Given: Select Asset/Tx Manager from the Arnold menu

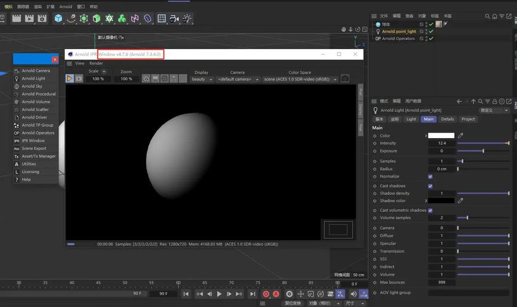Looking at the screenshot, I should pyautogui.click(x=36, y=157).
